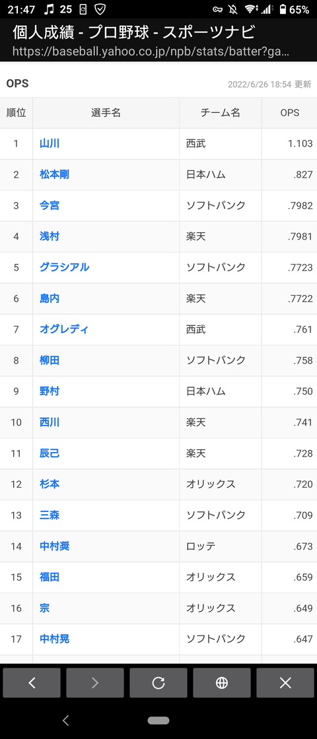Tap the 選手名 column header

pyautogui.click(x=106, y=113)
